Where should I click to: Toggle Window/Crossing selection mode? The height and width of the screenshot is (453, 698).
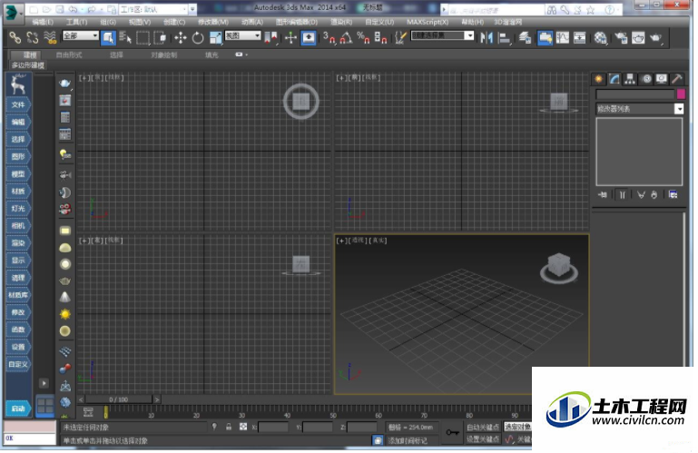(160, 38)
